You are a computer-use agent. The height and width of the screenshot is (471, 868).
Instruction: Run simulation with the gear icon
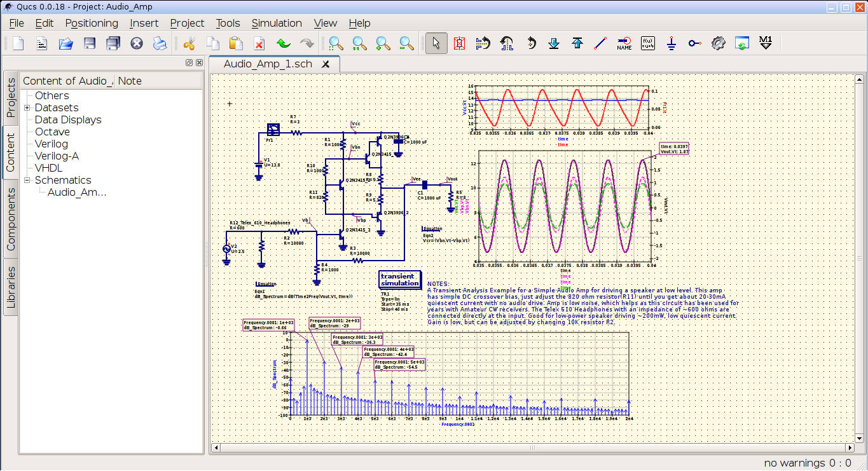coord(718,44)
